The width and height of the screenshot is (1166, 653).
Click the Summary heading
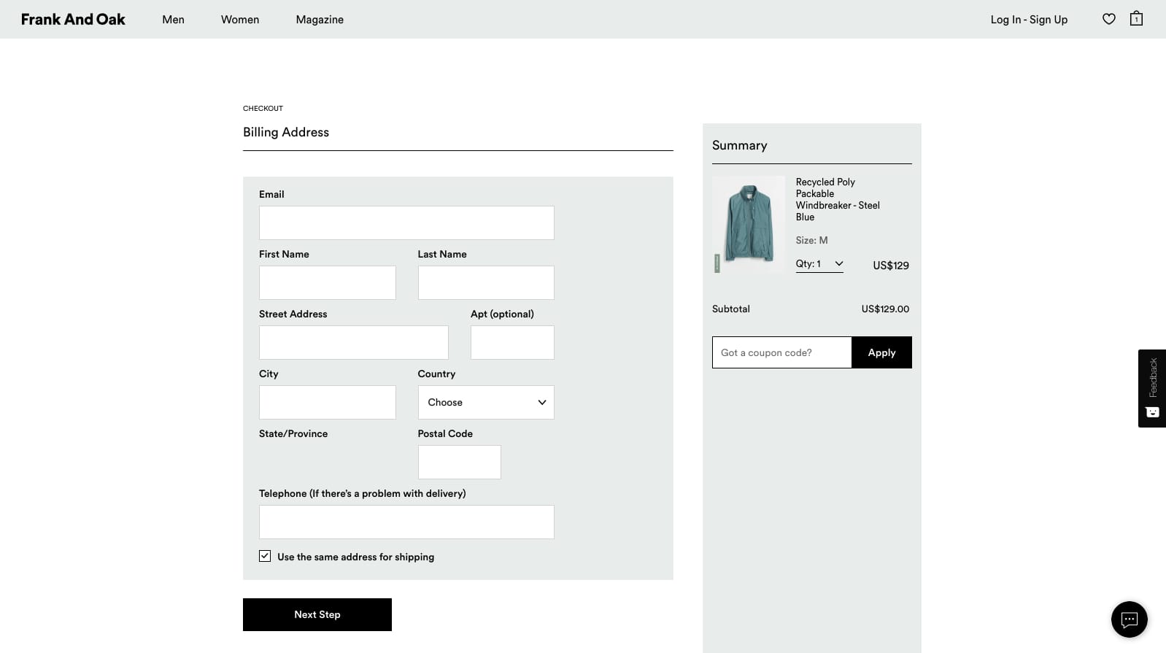click(x=739, y=145)
